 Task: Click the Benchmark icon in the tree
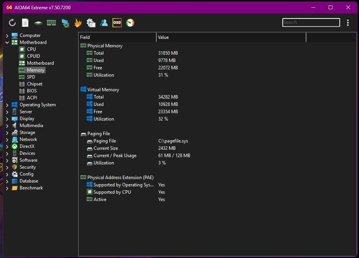(x=14, y=188)
